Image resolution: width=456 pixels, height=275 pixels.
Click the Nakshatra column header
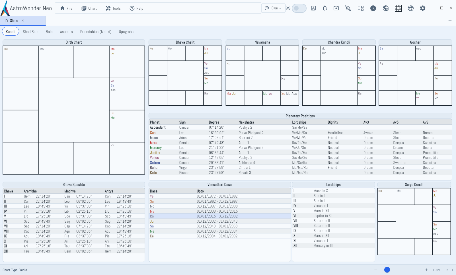(246, 122)
